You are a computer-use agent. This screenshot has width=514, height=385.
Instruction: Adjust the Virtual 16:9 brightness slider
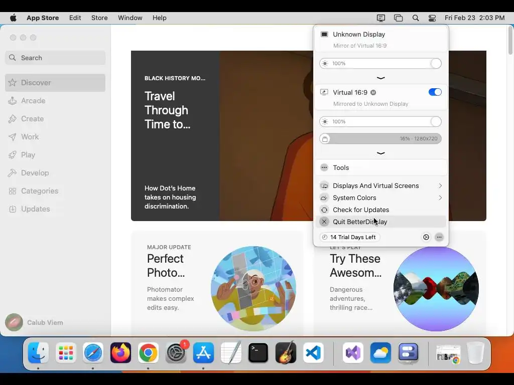click(380, 121)
